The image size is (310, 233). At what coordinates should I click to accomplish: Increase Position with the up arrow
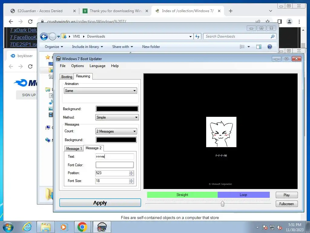coord(131,172)
